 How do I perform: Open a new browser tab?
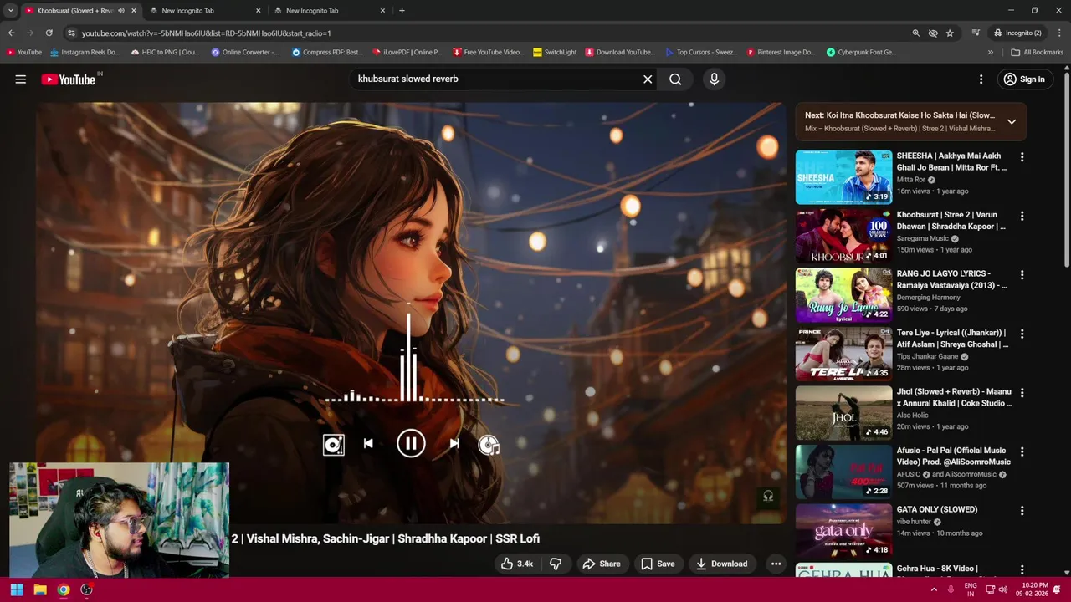click(x=402, y=11)
